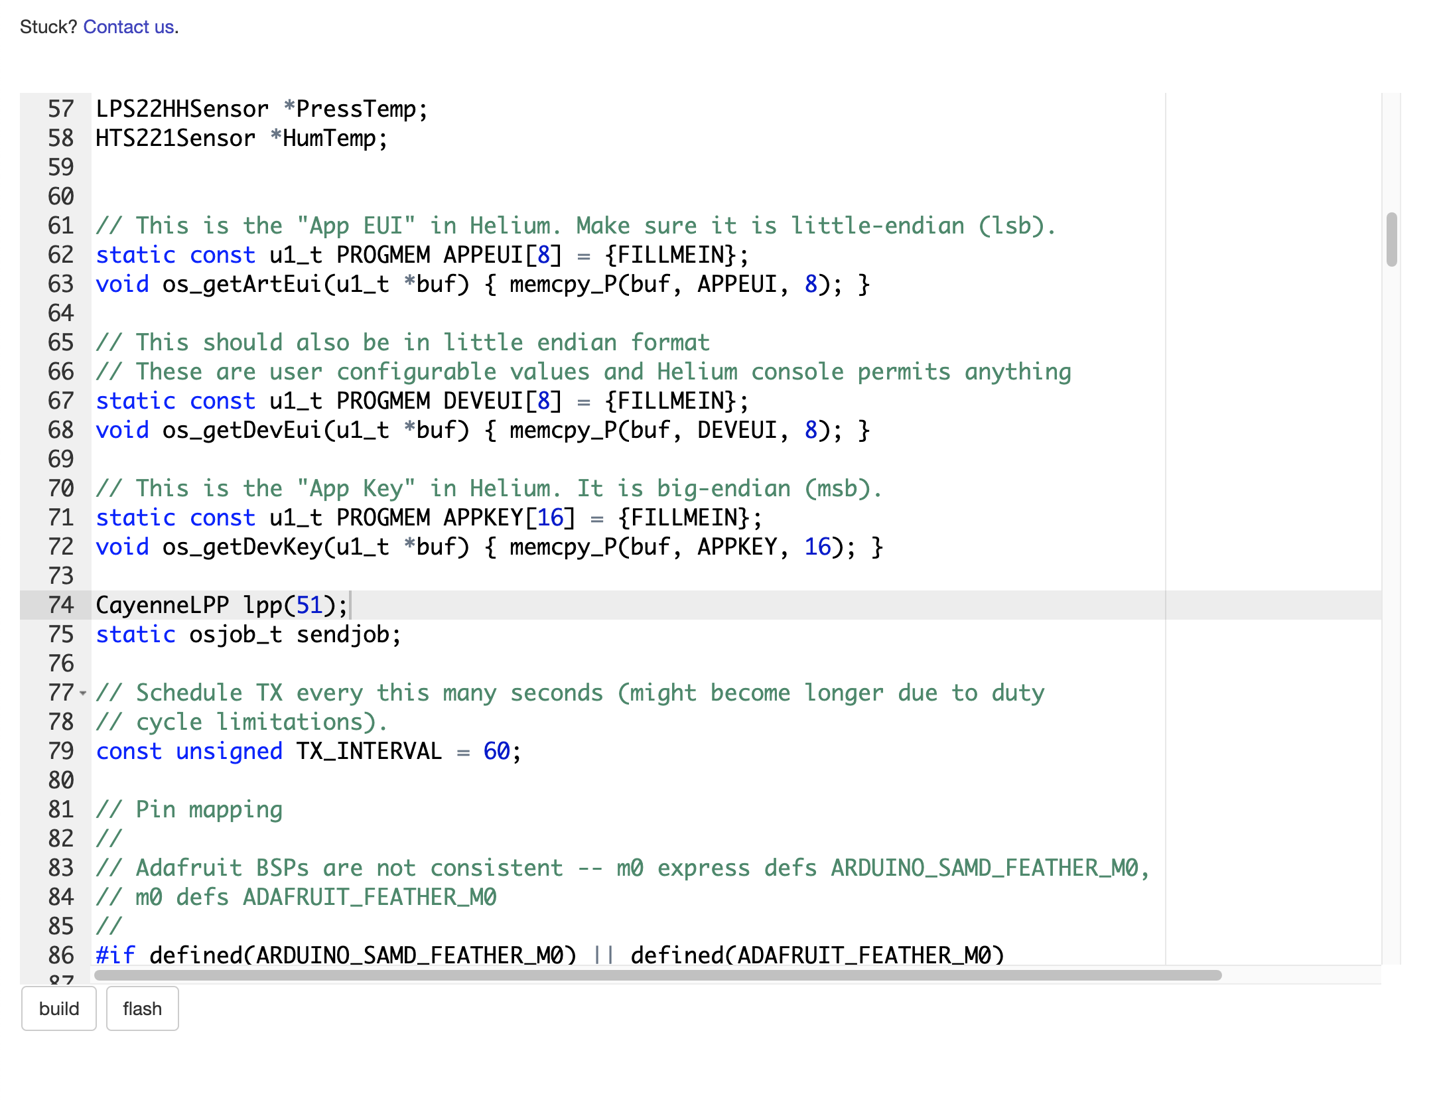Click the 'static osjob_t sendjob' line

[x=248, y=635]
